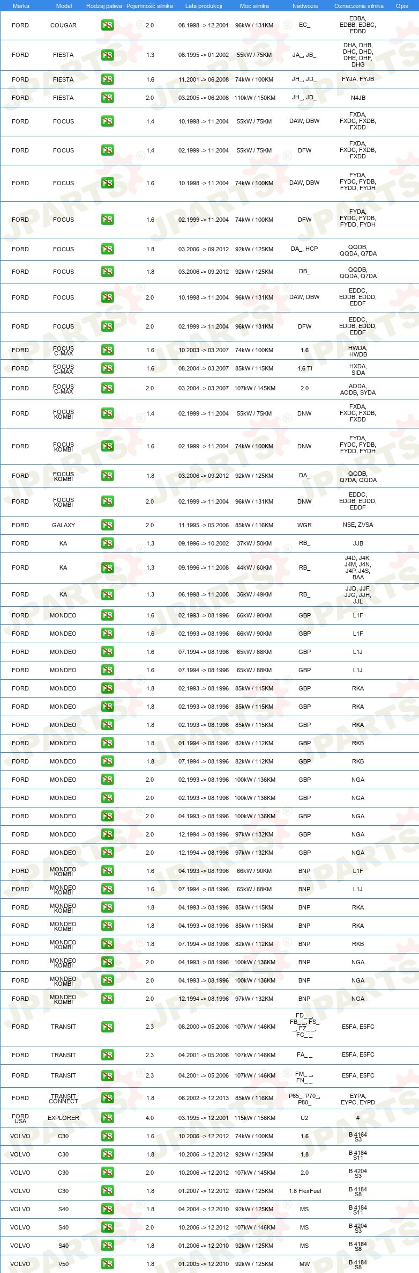Click the fuel icon for the Focus C-MAX HWDA row

click(107, 350)
